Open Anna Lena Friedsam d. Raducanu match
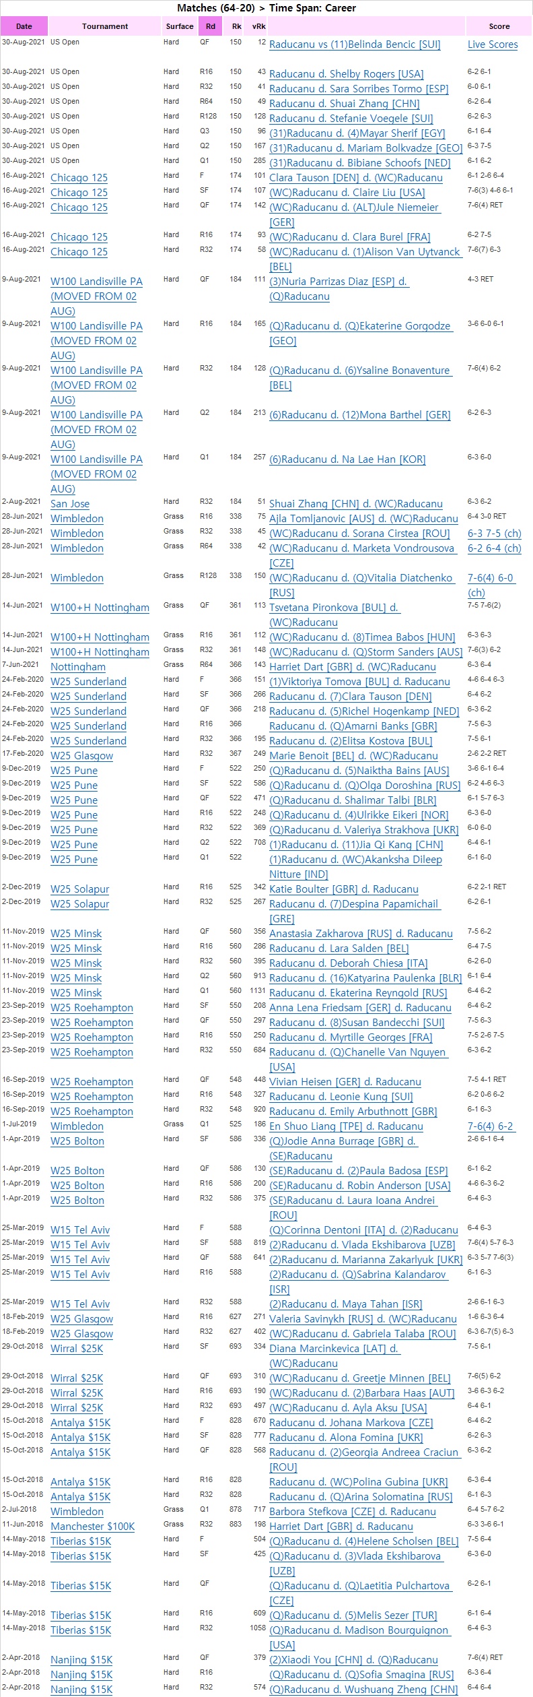The width and height of the screenshot is (533, 1697). tap(360, 1008)
